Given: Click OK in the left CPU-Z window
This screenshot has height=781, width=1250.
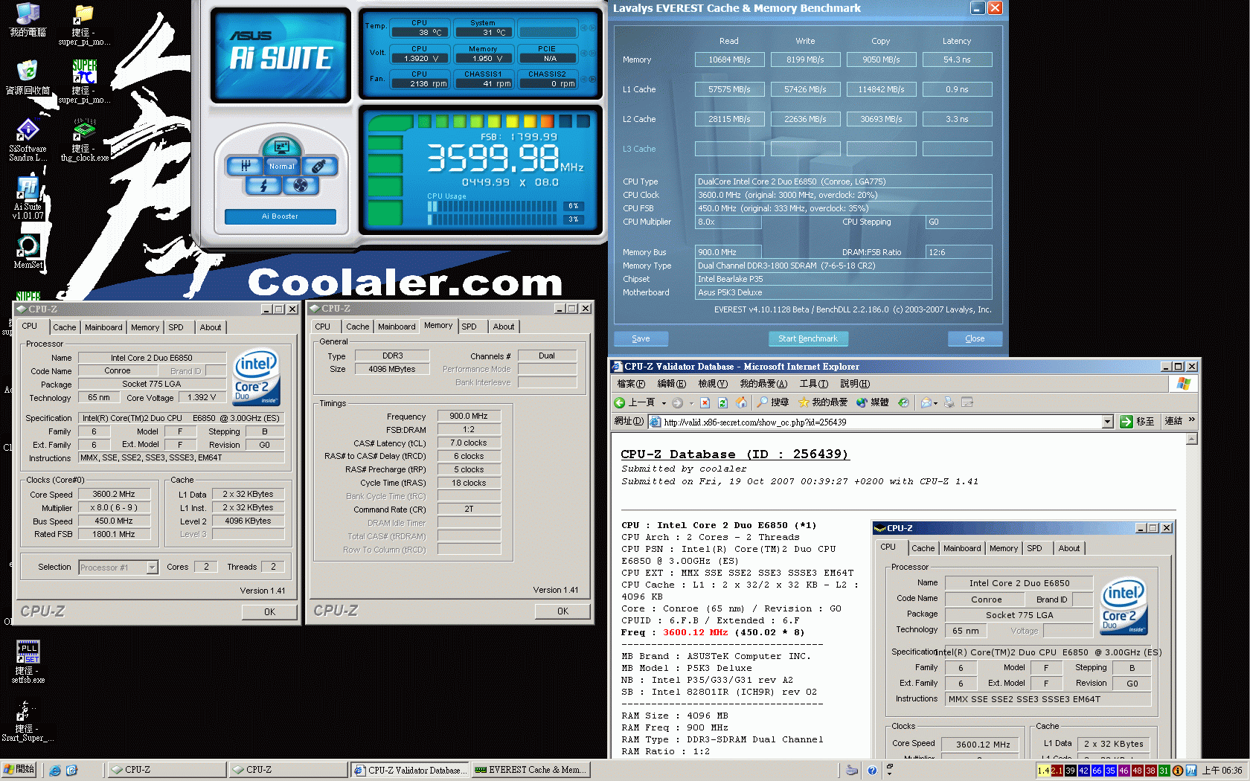Looking at the screenshot, I should (x=269, y=612).
